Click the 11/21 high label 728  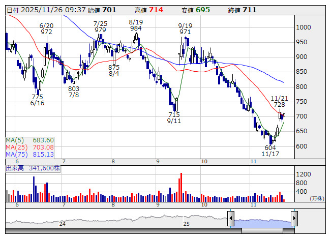click(278, 104)
